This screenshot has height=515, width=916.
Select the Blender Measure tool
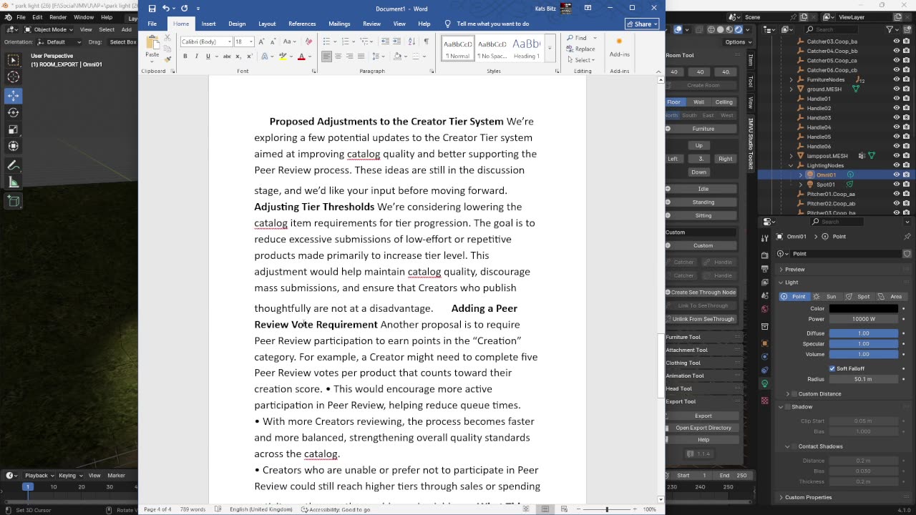(x=14, y=183)
